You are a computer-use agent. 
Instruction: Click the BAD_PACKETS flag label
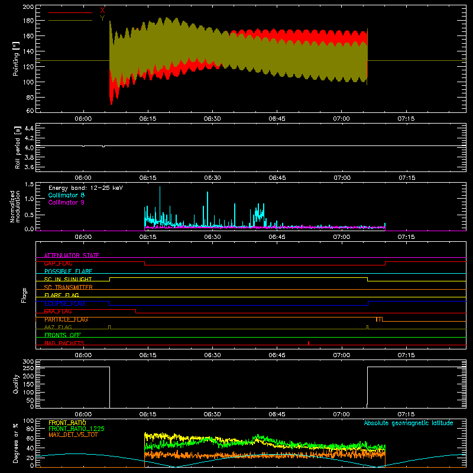point(64,343)
